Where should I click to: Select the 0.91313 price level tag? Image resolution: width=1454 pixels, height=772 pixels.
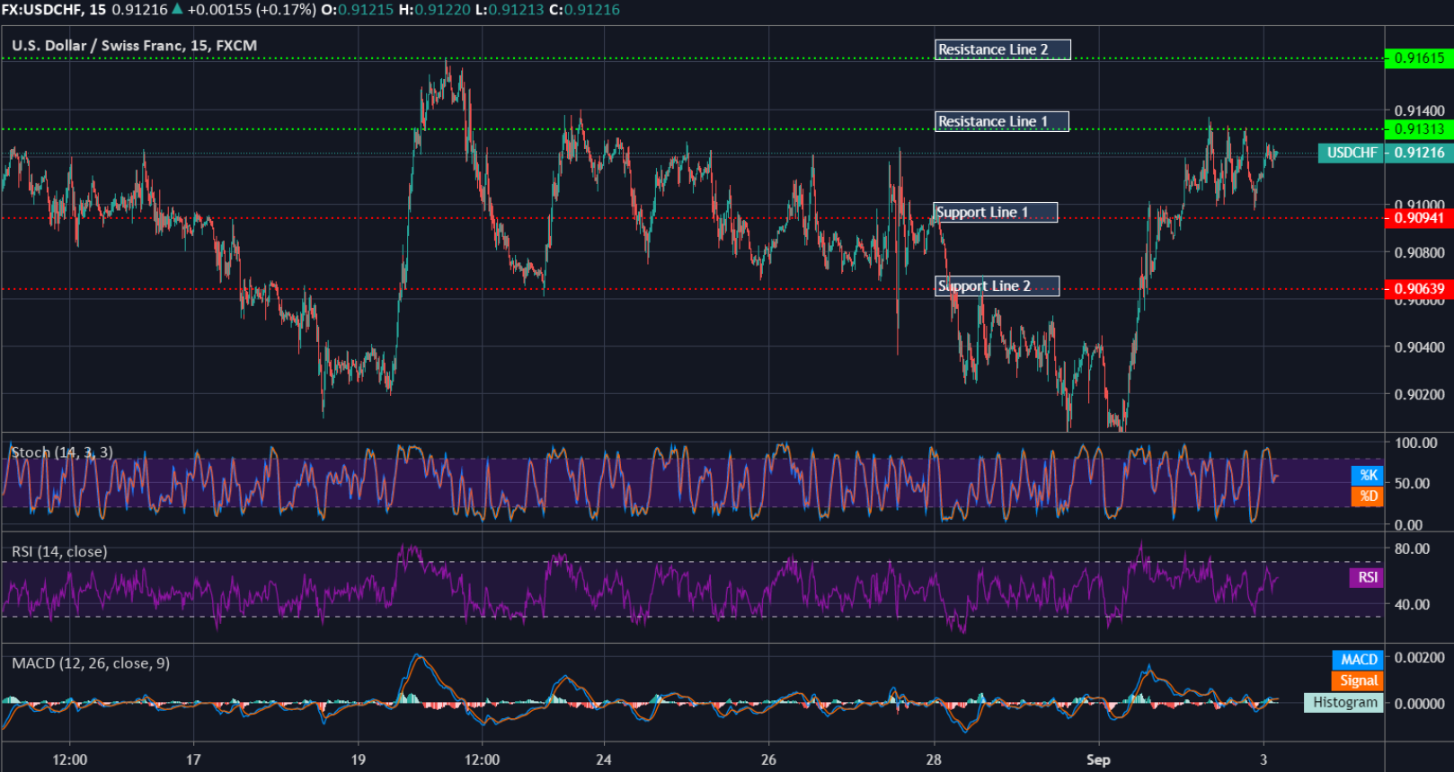click(x=1419, y=129)
